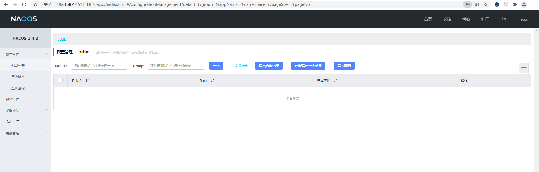
Task: Click the 没有数据 empty message
Action: [x=292, y=99]
